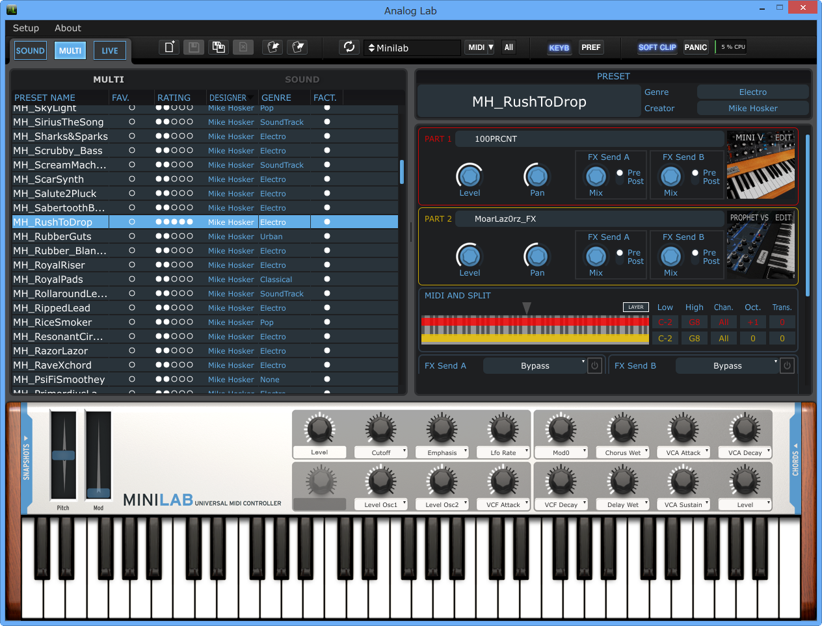The height and width of the screenshot is (626, 822).
Task: Toggle FX Send B power button
Action: coord(787,366)
